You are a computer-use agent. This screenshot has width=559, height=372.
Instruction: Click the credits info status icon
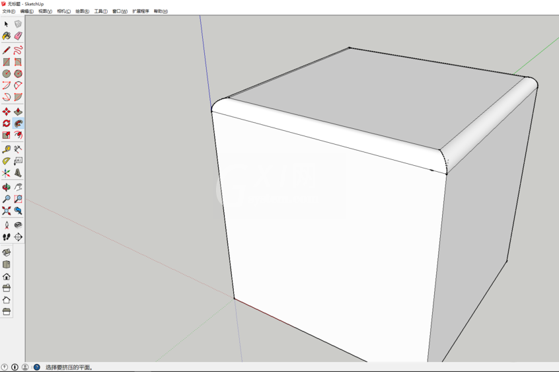(15, 367)
